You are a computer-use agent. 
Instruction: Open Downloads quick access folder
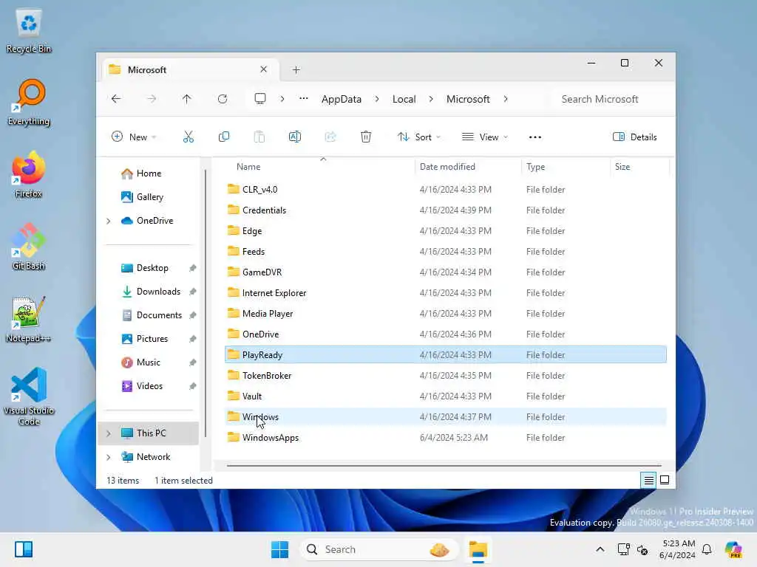[x=158, y=291]
